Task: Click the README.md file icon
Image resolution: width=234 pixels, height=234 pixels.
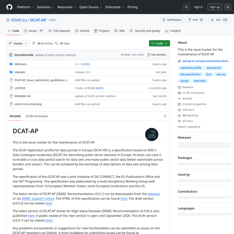Action: [11, 96]
